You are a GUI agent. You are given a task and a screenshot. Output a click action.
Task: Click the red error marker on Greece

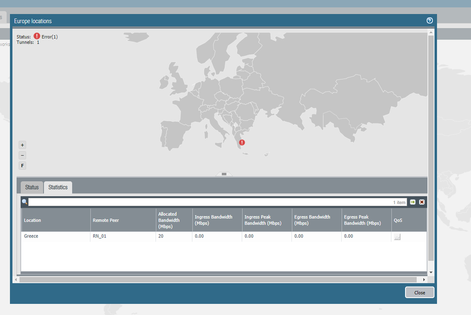[242, 142]
